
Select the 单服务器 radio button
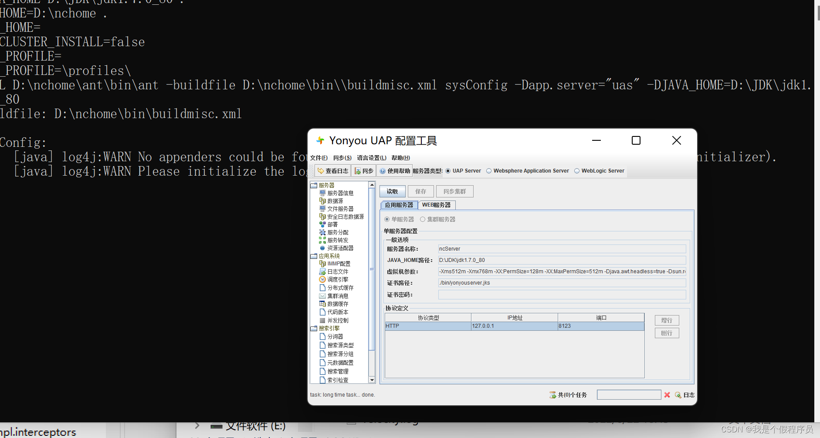click(399, 219)
